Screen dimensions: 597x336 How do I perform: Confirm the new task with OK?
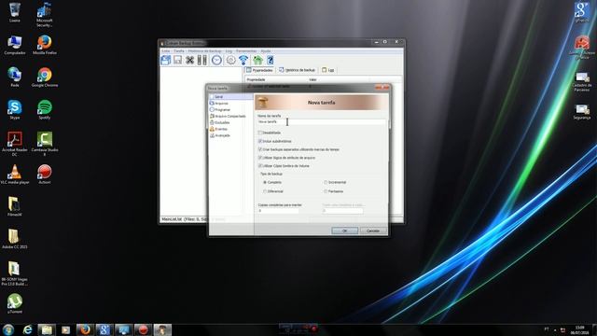[x=344, y=231]
